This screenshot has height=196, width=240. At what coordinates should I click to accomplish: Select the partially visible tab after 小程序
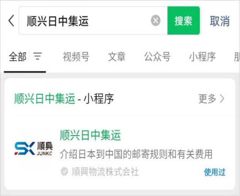click(x=237, y=57)
